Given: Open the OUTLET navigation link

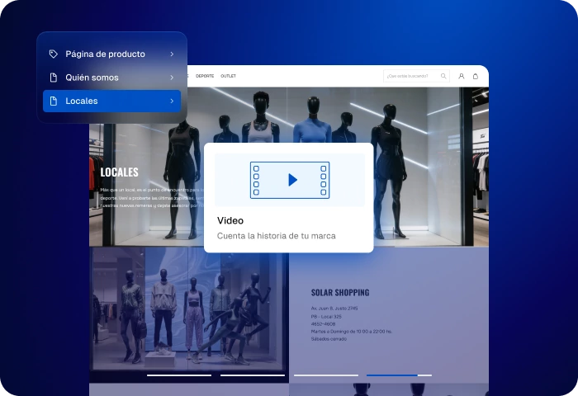Looking at the screenshot, I should tap(228, 76).
